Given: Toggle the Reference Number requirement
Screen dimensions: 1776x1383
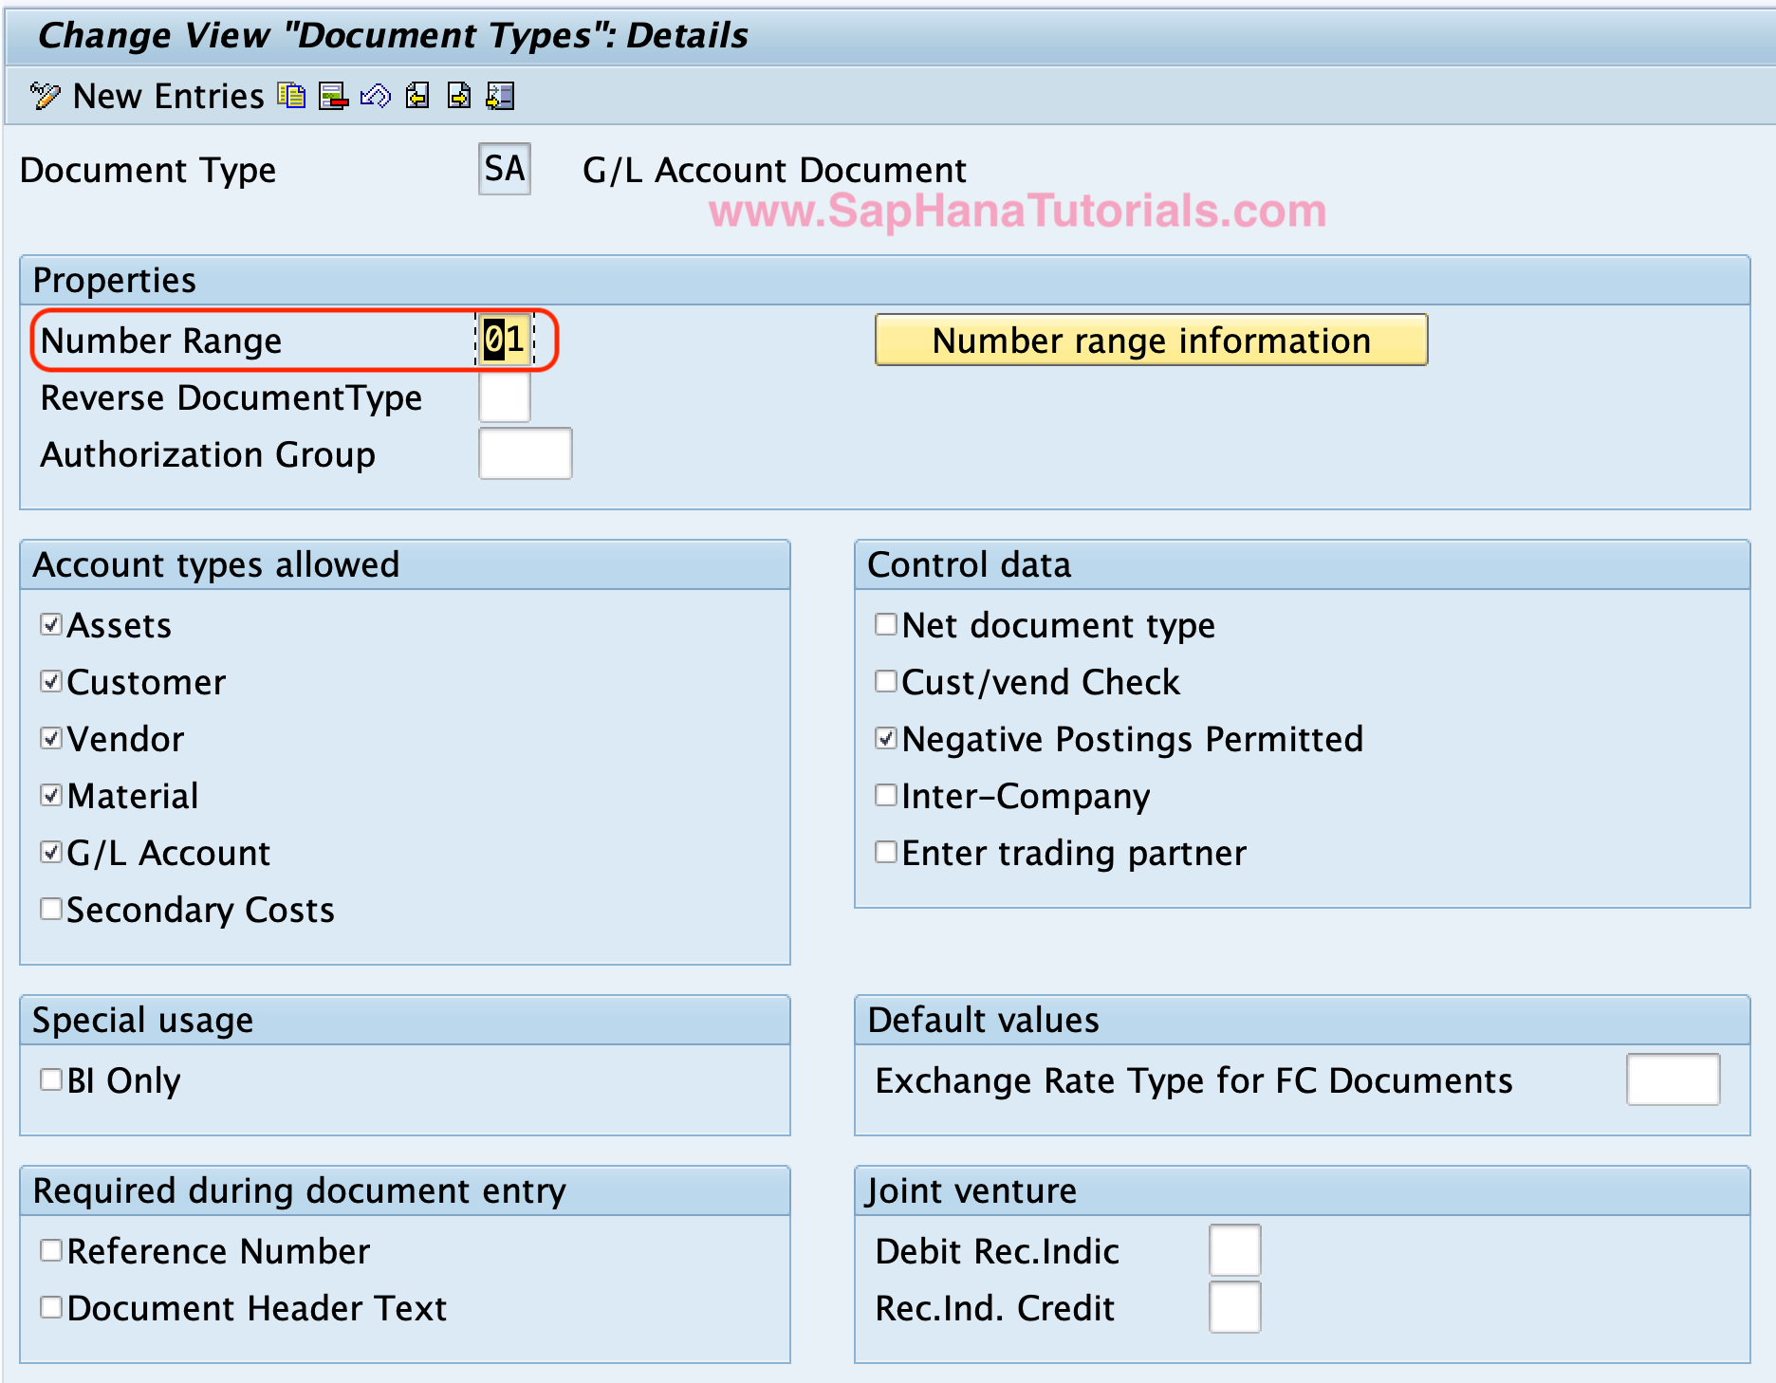Looking at the screenshot, I should 51,1250.
